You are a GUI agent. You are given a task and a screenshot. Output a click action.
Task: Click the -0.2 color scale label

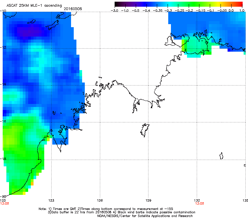189,11
